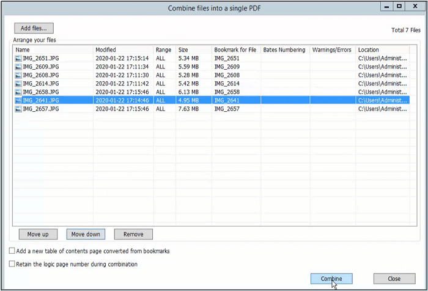The height and width of the screenshot is (291, 428).
Task: Click the IMG_2641 bookmark cell
Action: click(227, 100)
